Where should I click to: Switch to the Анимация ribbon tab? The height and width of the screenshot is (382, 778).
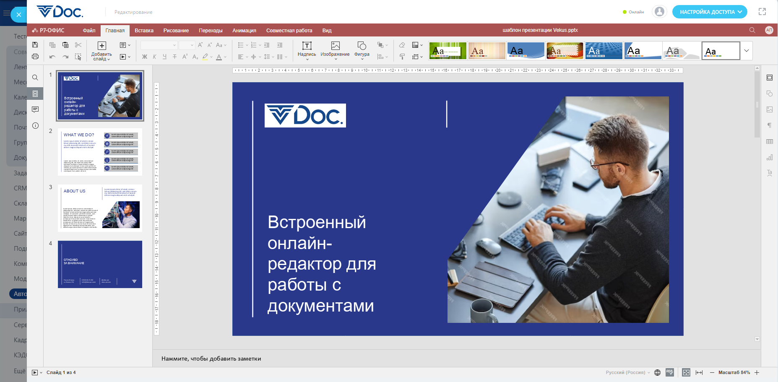click(244, 30)
